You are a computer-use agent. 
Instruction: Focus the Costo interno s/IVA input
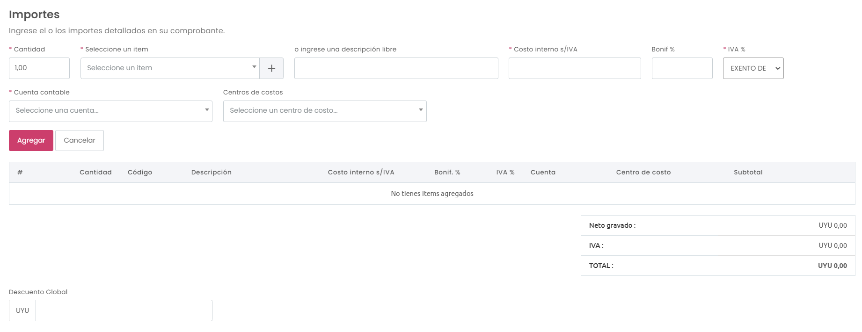(x=575, y=68)
